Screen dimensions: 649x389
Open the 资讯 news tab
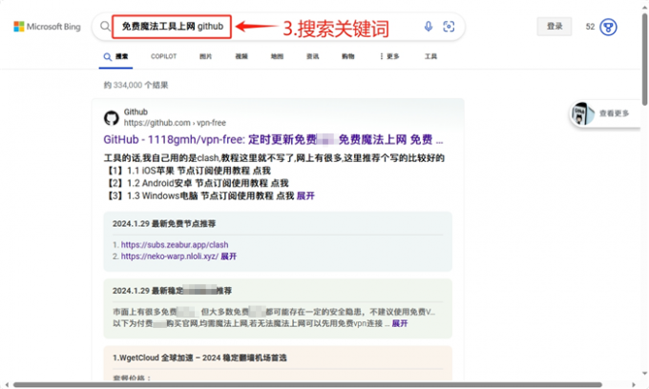click(312, 56)
